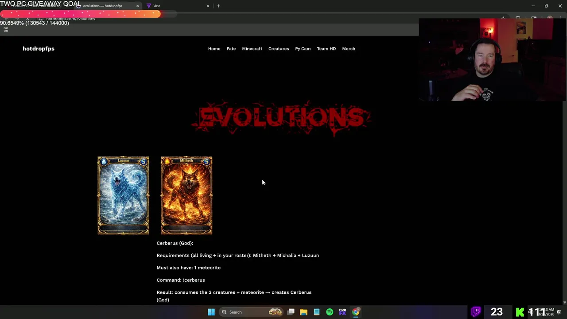Open the Merch page
567x319 pixels.
(x=349, y=49)
